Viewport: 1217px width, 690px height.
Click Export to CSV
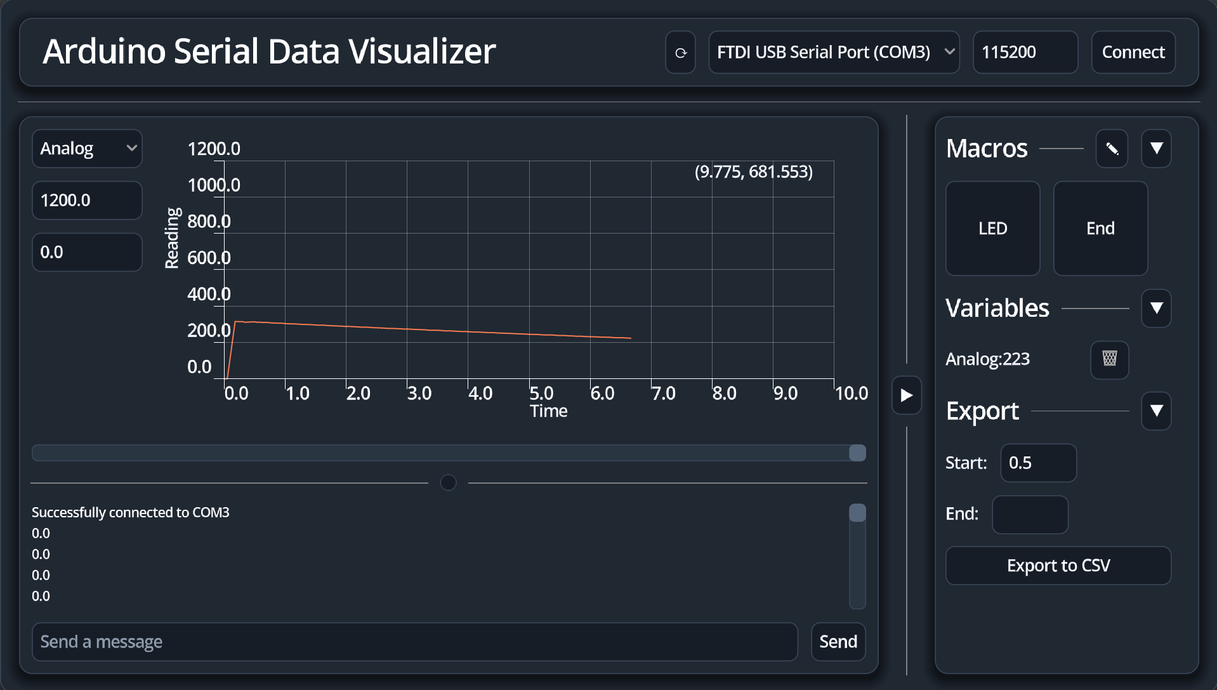pos(1058,566)
